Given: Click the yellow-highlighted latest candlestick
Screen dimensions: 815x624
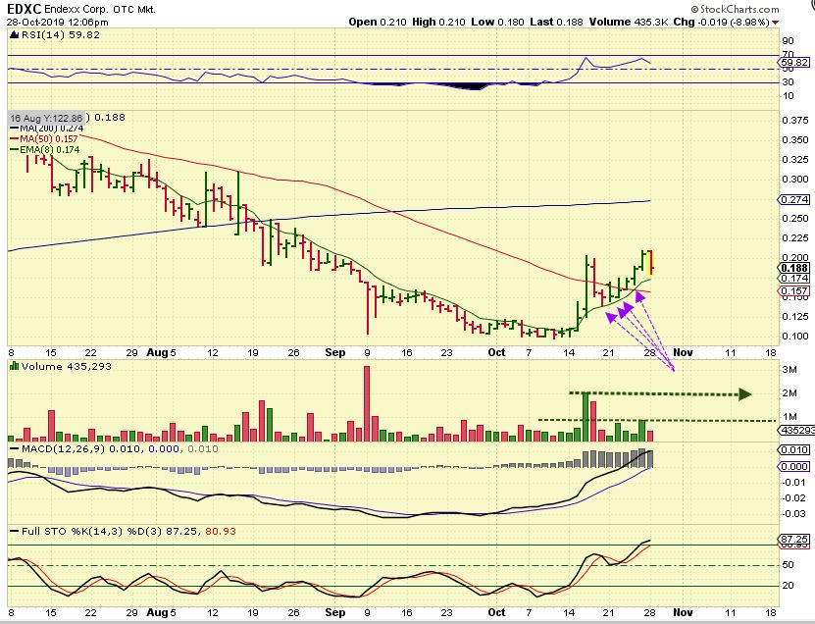Looking at the screenshot, I should (651, 263).
